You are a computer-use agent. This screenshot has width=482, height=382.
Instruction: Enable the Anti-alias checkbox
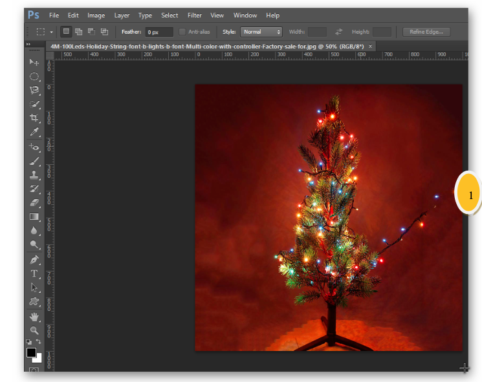tap(182, 32)
